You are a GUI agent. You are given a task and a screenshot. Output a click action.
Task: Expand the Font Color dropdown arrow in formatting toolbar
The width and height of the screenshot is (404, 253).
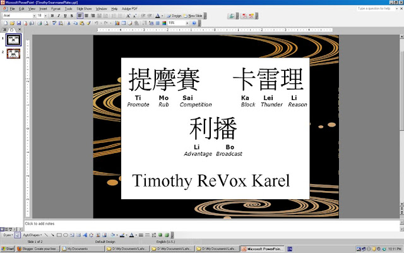[x=162, y=16]
